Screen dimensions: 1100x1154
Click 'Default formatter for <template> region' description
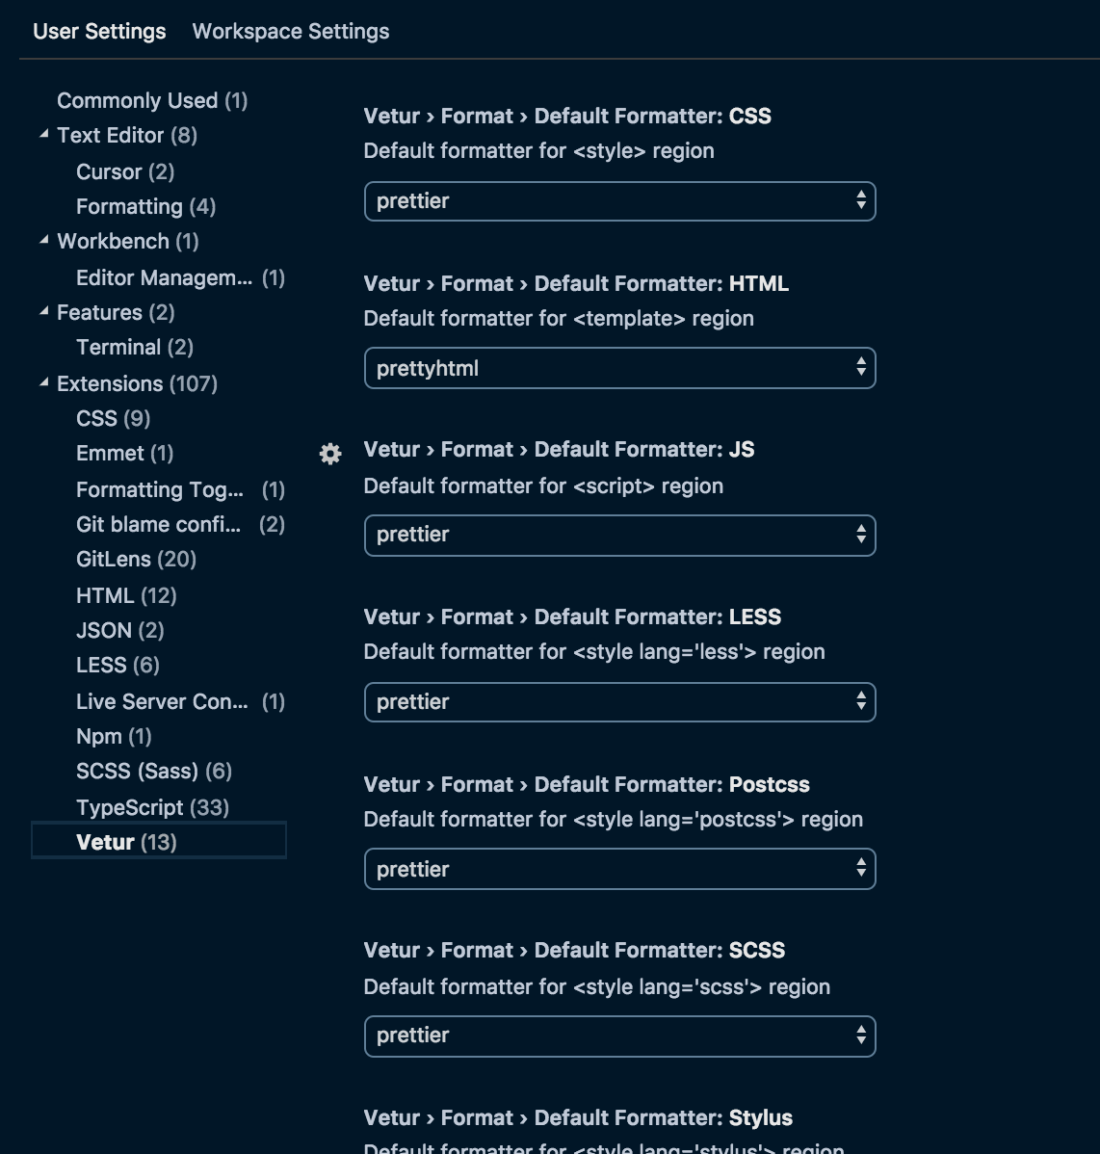559,319
